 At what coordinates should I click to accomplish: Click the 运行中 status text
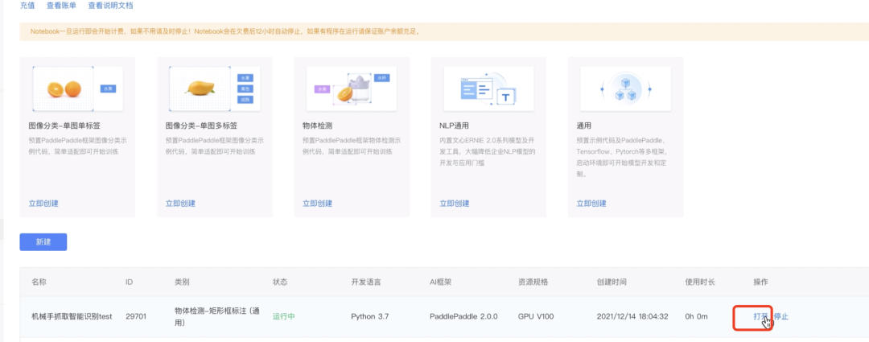[284, 316]
